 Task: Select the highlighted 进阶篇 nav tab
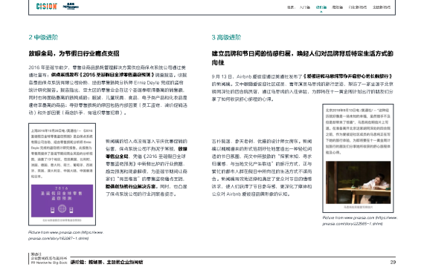321,7
